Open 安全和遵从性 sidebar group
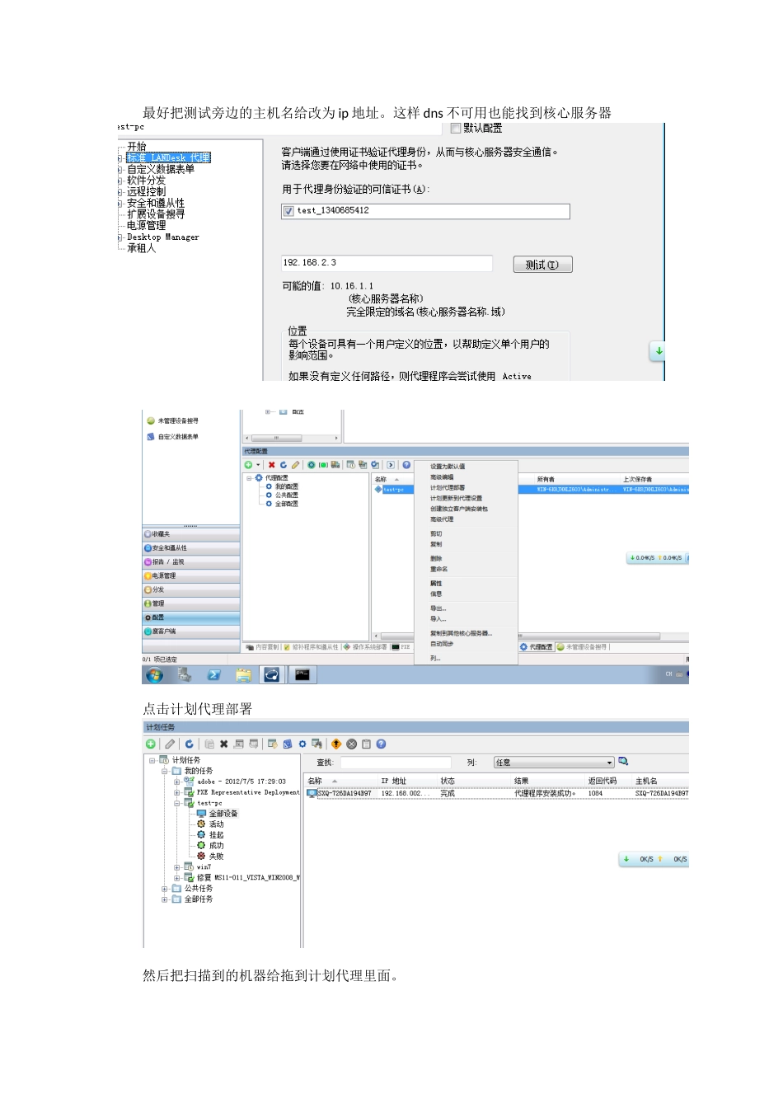This screenshot has width=783, height=1108. (x=191, y=548)
